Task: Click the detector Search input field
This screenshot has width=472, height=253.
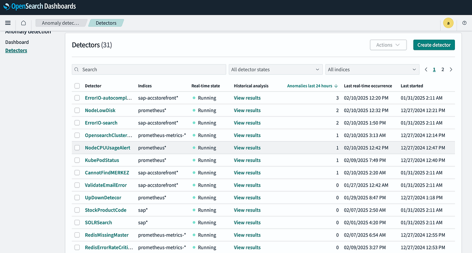Action: tap(149, 70)
